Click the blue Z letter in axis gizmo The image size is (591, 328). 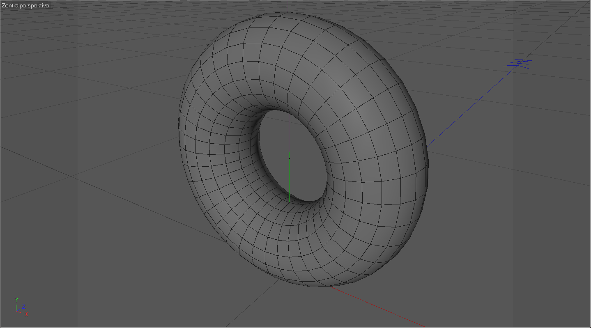24,306
